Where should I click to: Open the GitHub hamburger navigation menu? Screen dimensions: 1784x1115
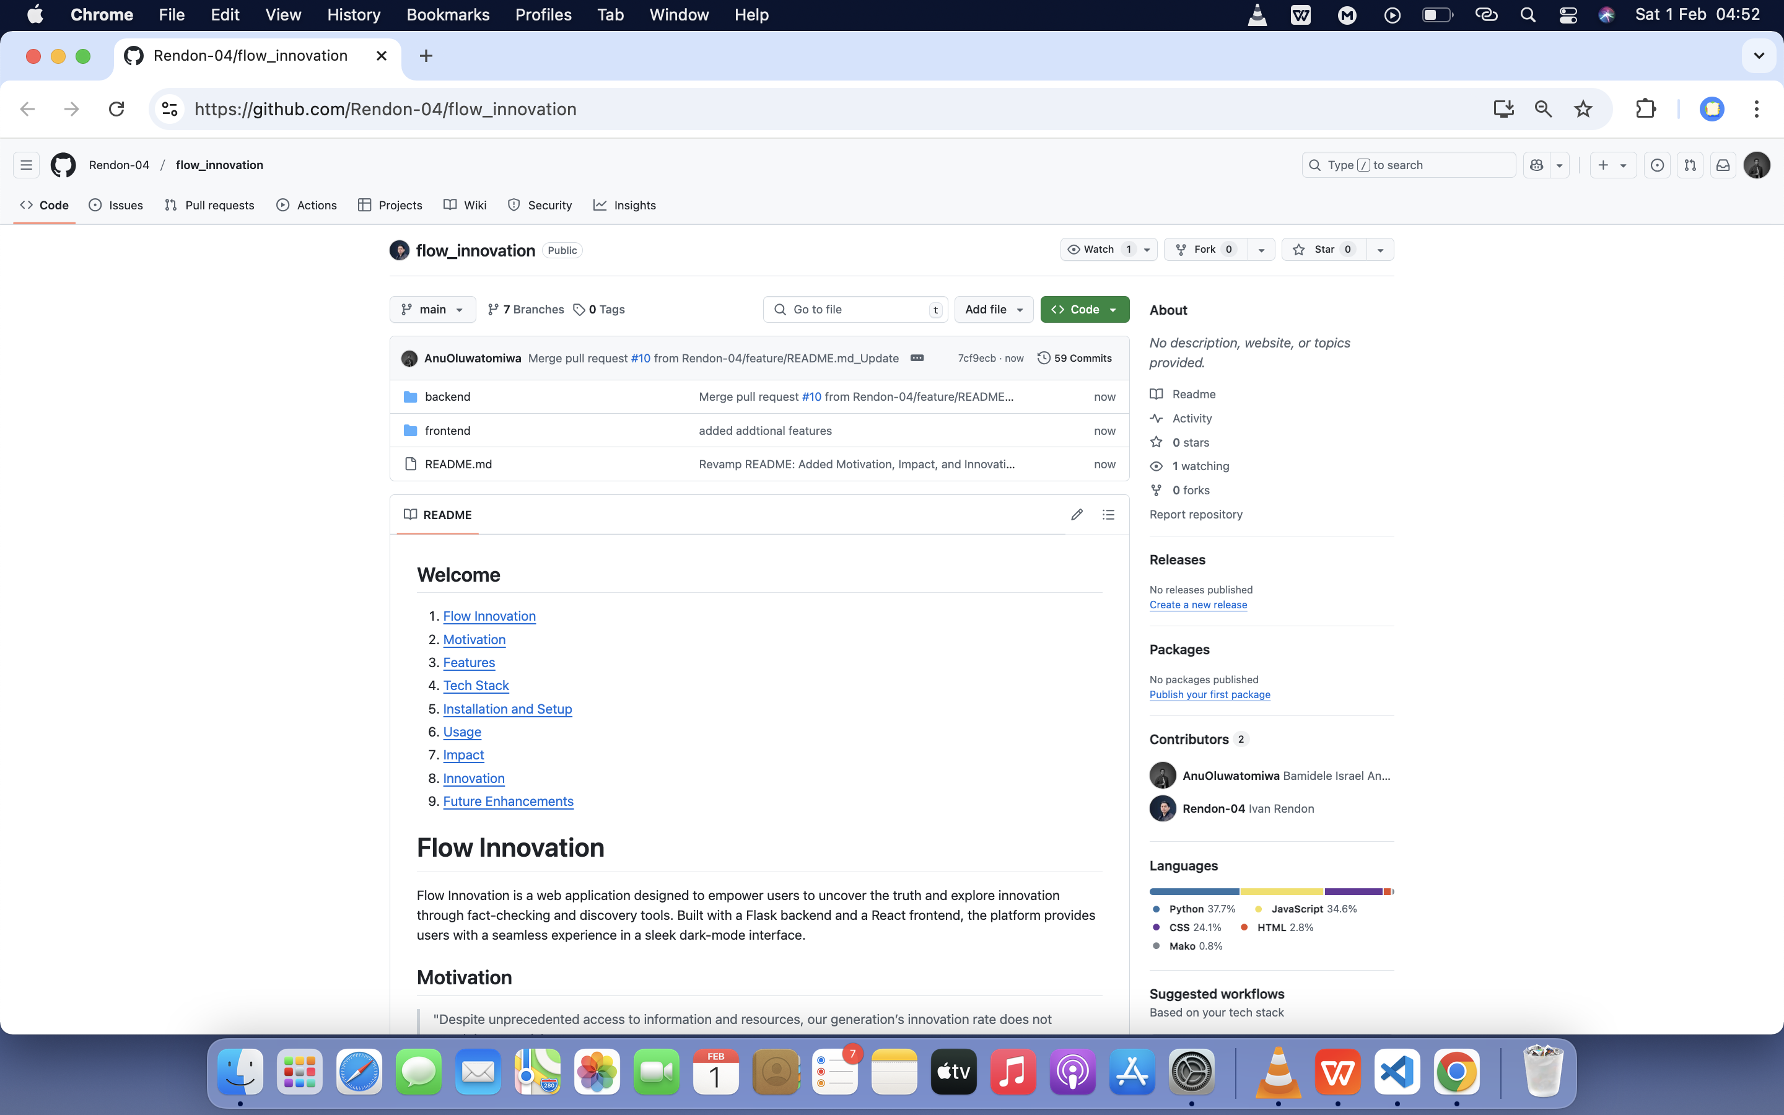[x=27, y=165]
